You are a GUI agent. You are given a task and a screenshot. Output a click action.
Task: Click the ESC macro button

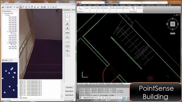[x=67, y=37]
